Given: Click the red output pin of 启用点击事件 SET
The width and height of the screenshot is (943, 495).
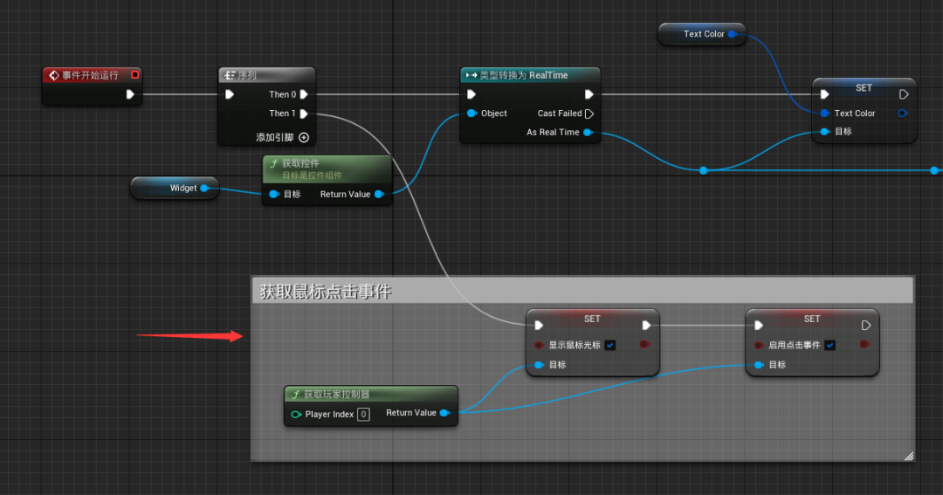Looking at the screenshot, I should tap(864, 345).
